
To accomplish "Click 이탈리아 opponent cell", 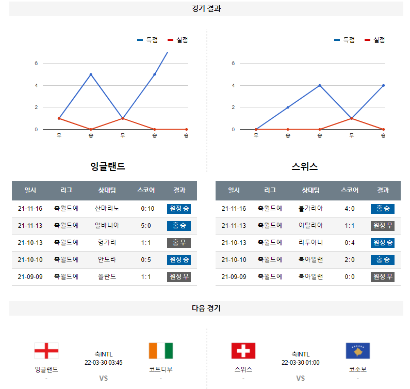I will click(310, 226).
